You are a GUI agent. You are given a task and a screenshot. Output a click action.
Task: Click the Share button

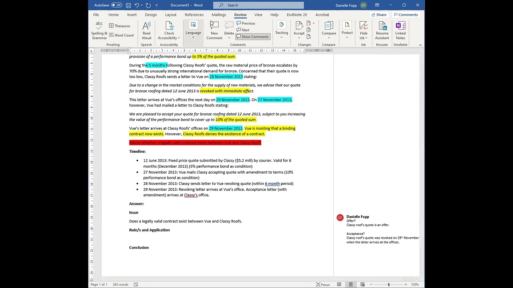point(379,15)
